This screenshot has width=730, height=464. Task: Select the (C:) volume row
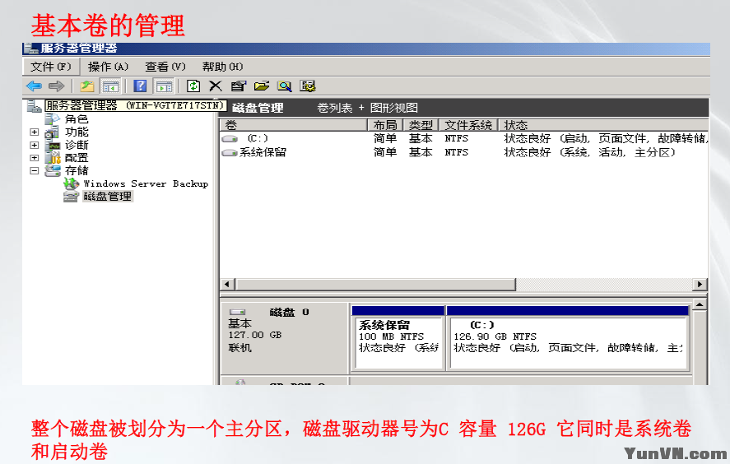coord(464,139)
